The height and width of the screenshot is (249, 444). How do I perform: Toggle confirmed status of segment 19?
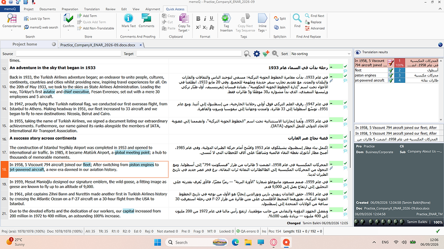click(345, 180)
